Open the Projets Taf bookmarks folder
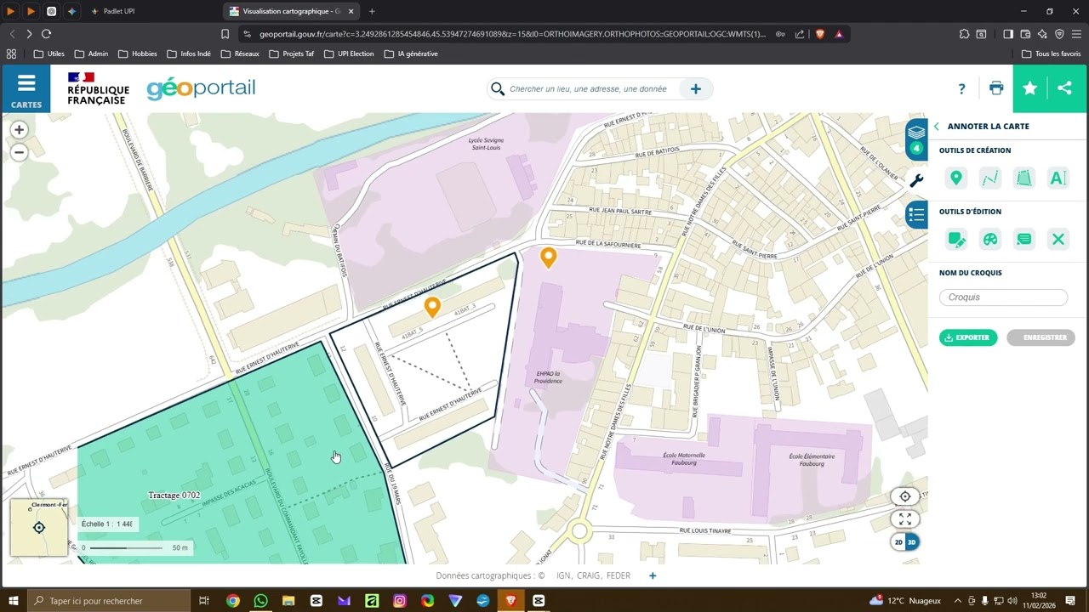 (292, 54)
